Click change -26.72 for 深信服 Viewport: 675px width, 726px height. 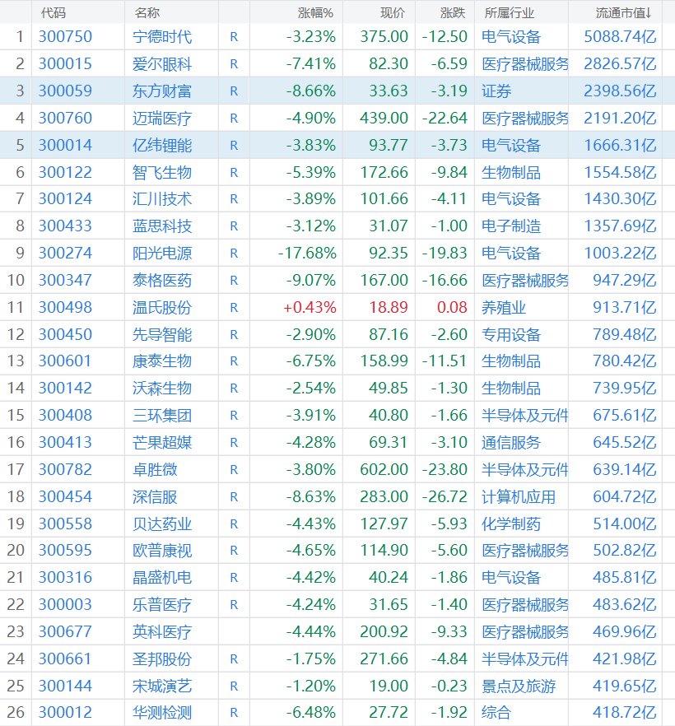pos(445,496)
